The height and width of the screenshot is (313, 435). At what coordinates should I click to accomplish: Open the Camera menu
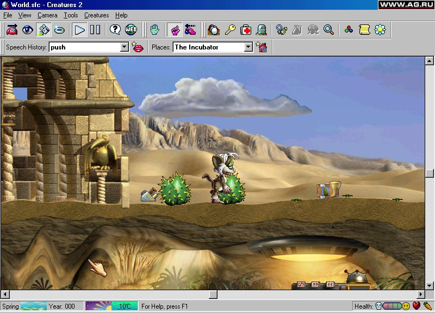(47, 15)
